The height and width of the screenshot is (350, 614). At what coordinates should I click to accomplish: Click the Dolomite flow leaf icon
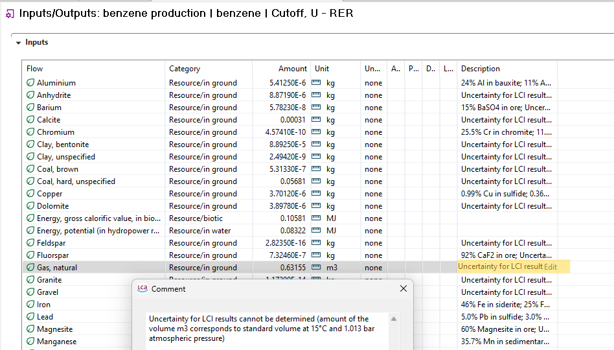click(30, 205)
